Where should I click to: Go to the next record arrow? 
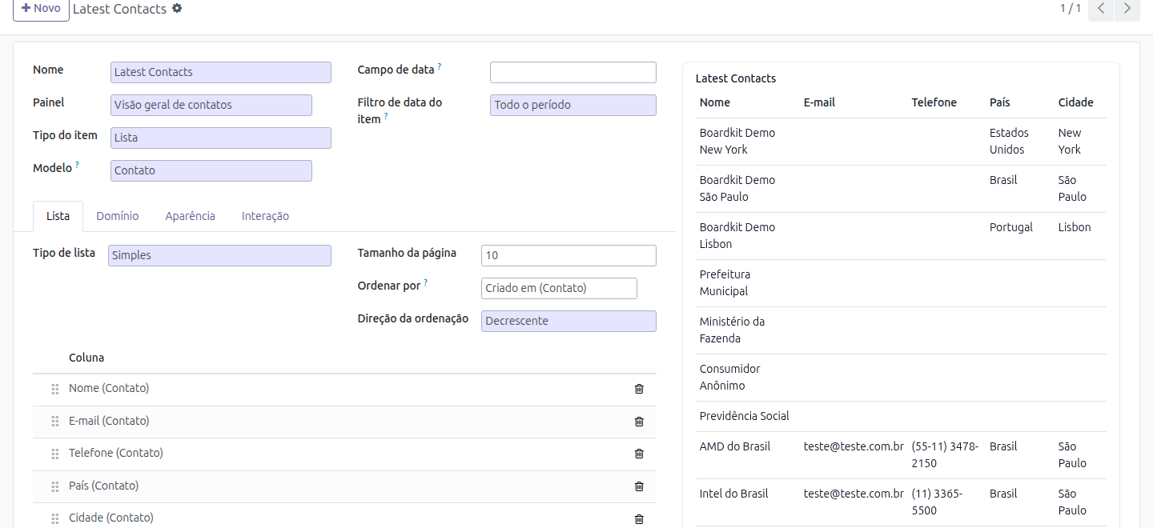coord(1127,9)
